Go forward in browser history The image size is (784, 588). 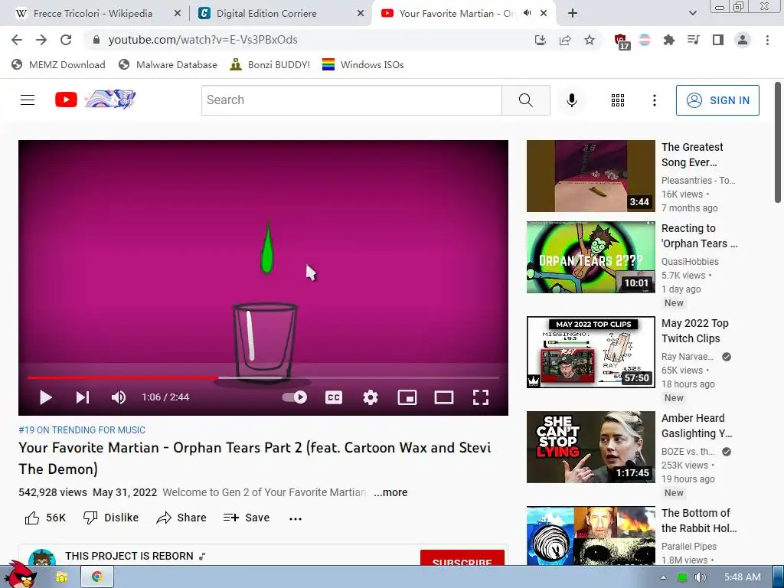point(41,40)
